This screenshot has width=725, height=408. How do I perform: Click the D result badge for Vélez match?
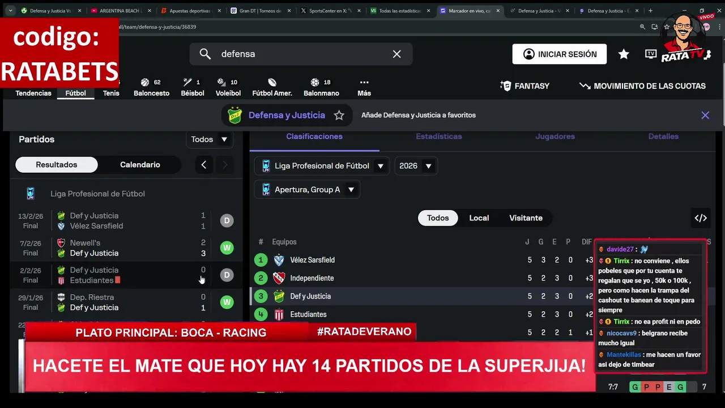click(227, 220)
